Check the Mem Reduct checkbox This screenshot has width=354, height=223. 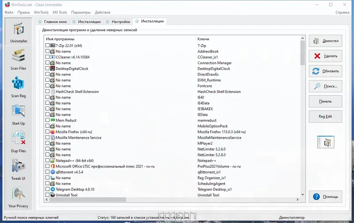tap(47, 120)
